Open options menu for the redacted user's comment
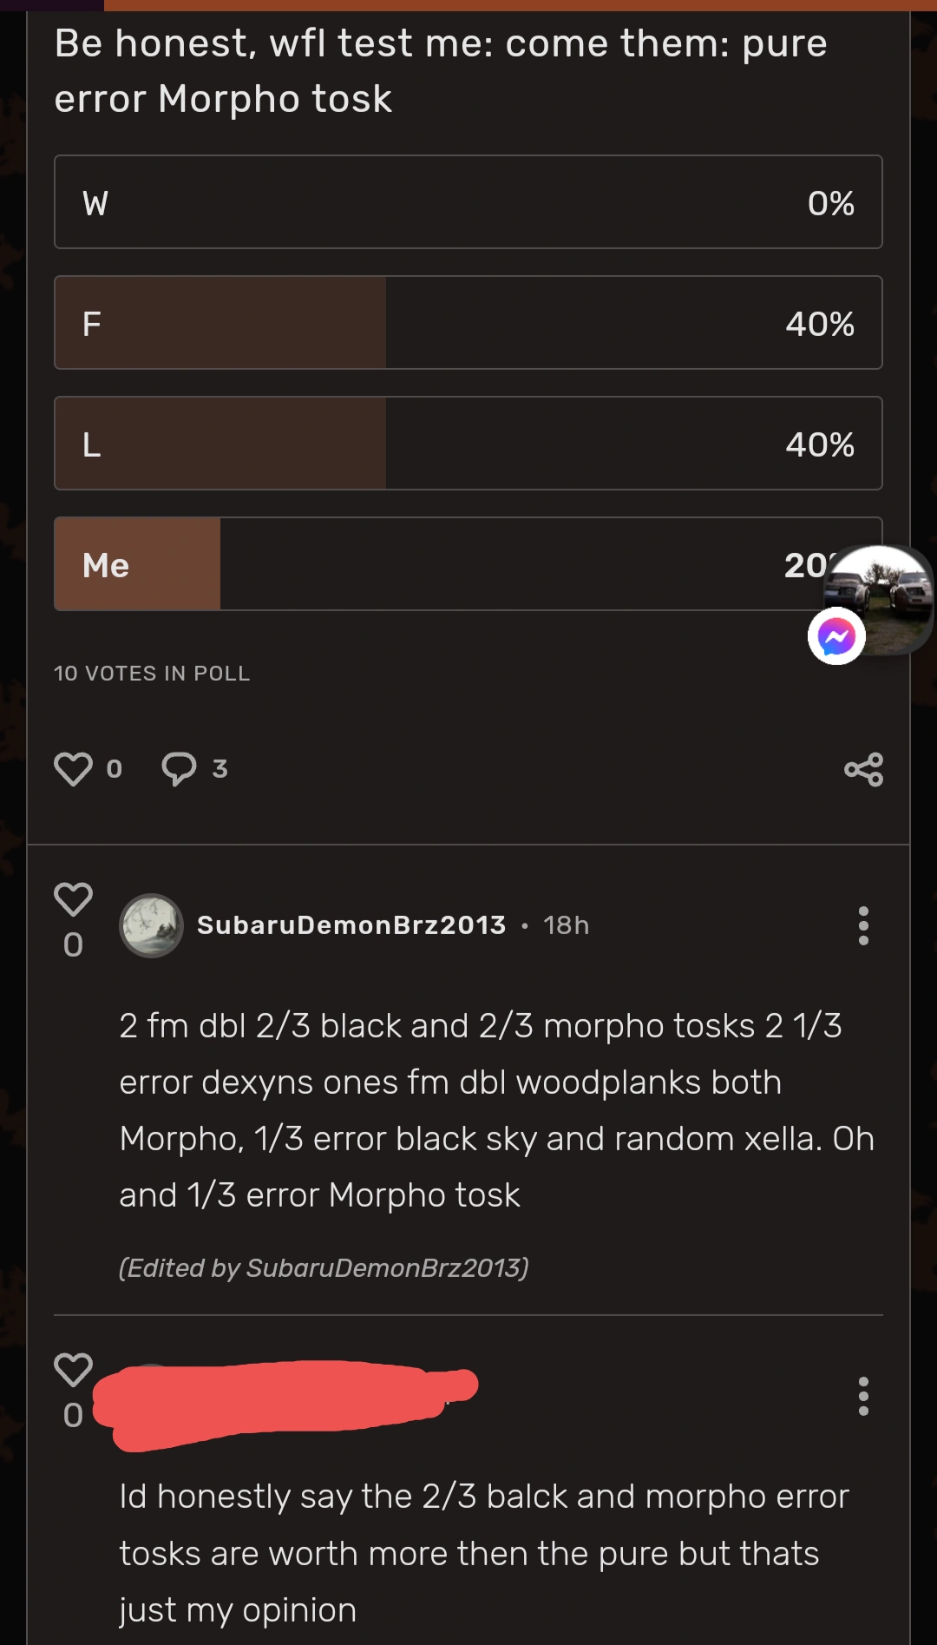This screenshot has width=937, height=1645. (x=862, y=1396)
